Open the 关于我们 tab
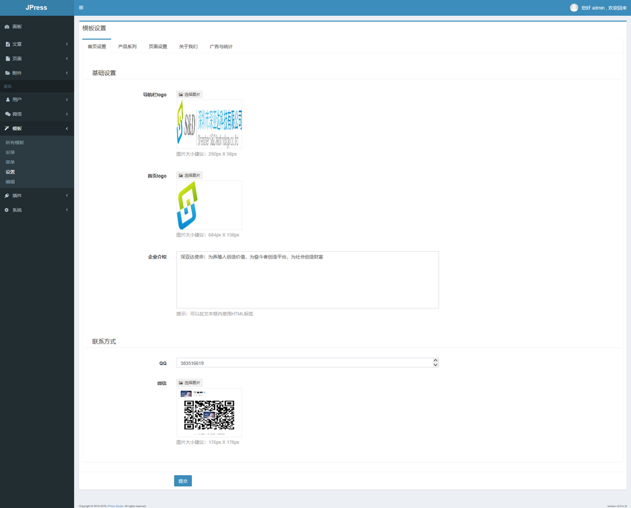The width and height of the screenshot is (631, 508). [188, 46]
